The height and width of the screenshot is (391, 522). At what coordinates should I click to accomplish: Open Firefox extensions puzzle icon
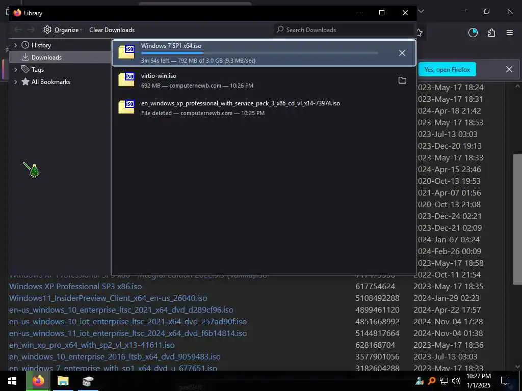coord(491,33)
